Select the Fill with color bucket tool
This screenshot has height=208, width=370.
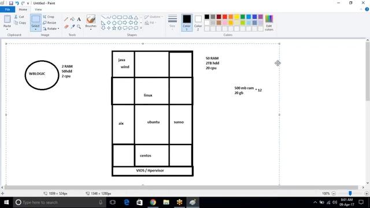pos(73,19)
